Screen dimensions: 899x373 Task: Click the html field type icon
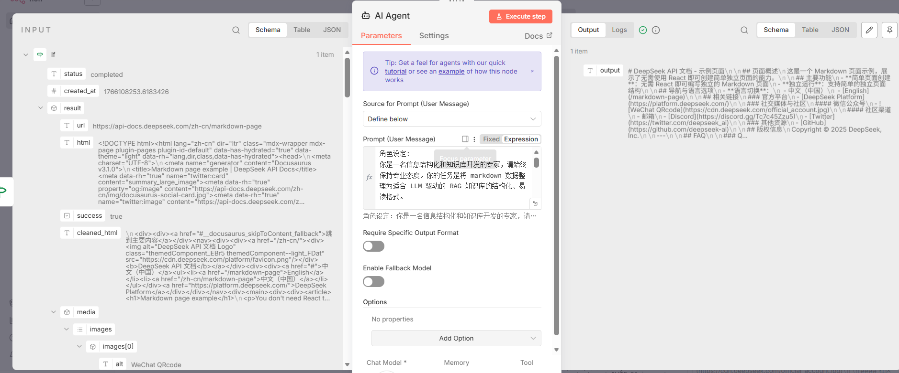tap(67, 143)
